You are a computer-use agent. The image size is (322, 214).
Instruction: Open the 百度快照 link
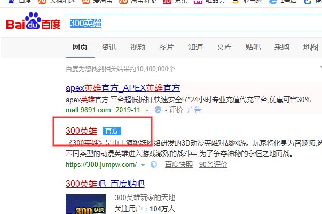point(179,164)
